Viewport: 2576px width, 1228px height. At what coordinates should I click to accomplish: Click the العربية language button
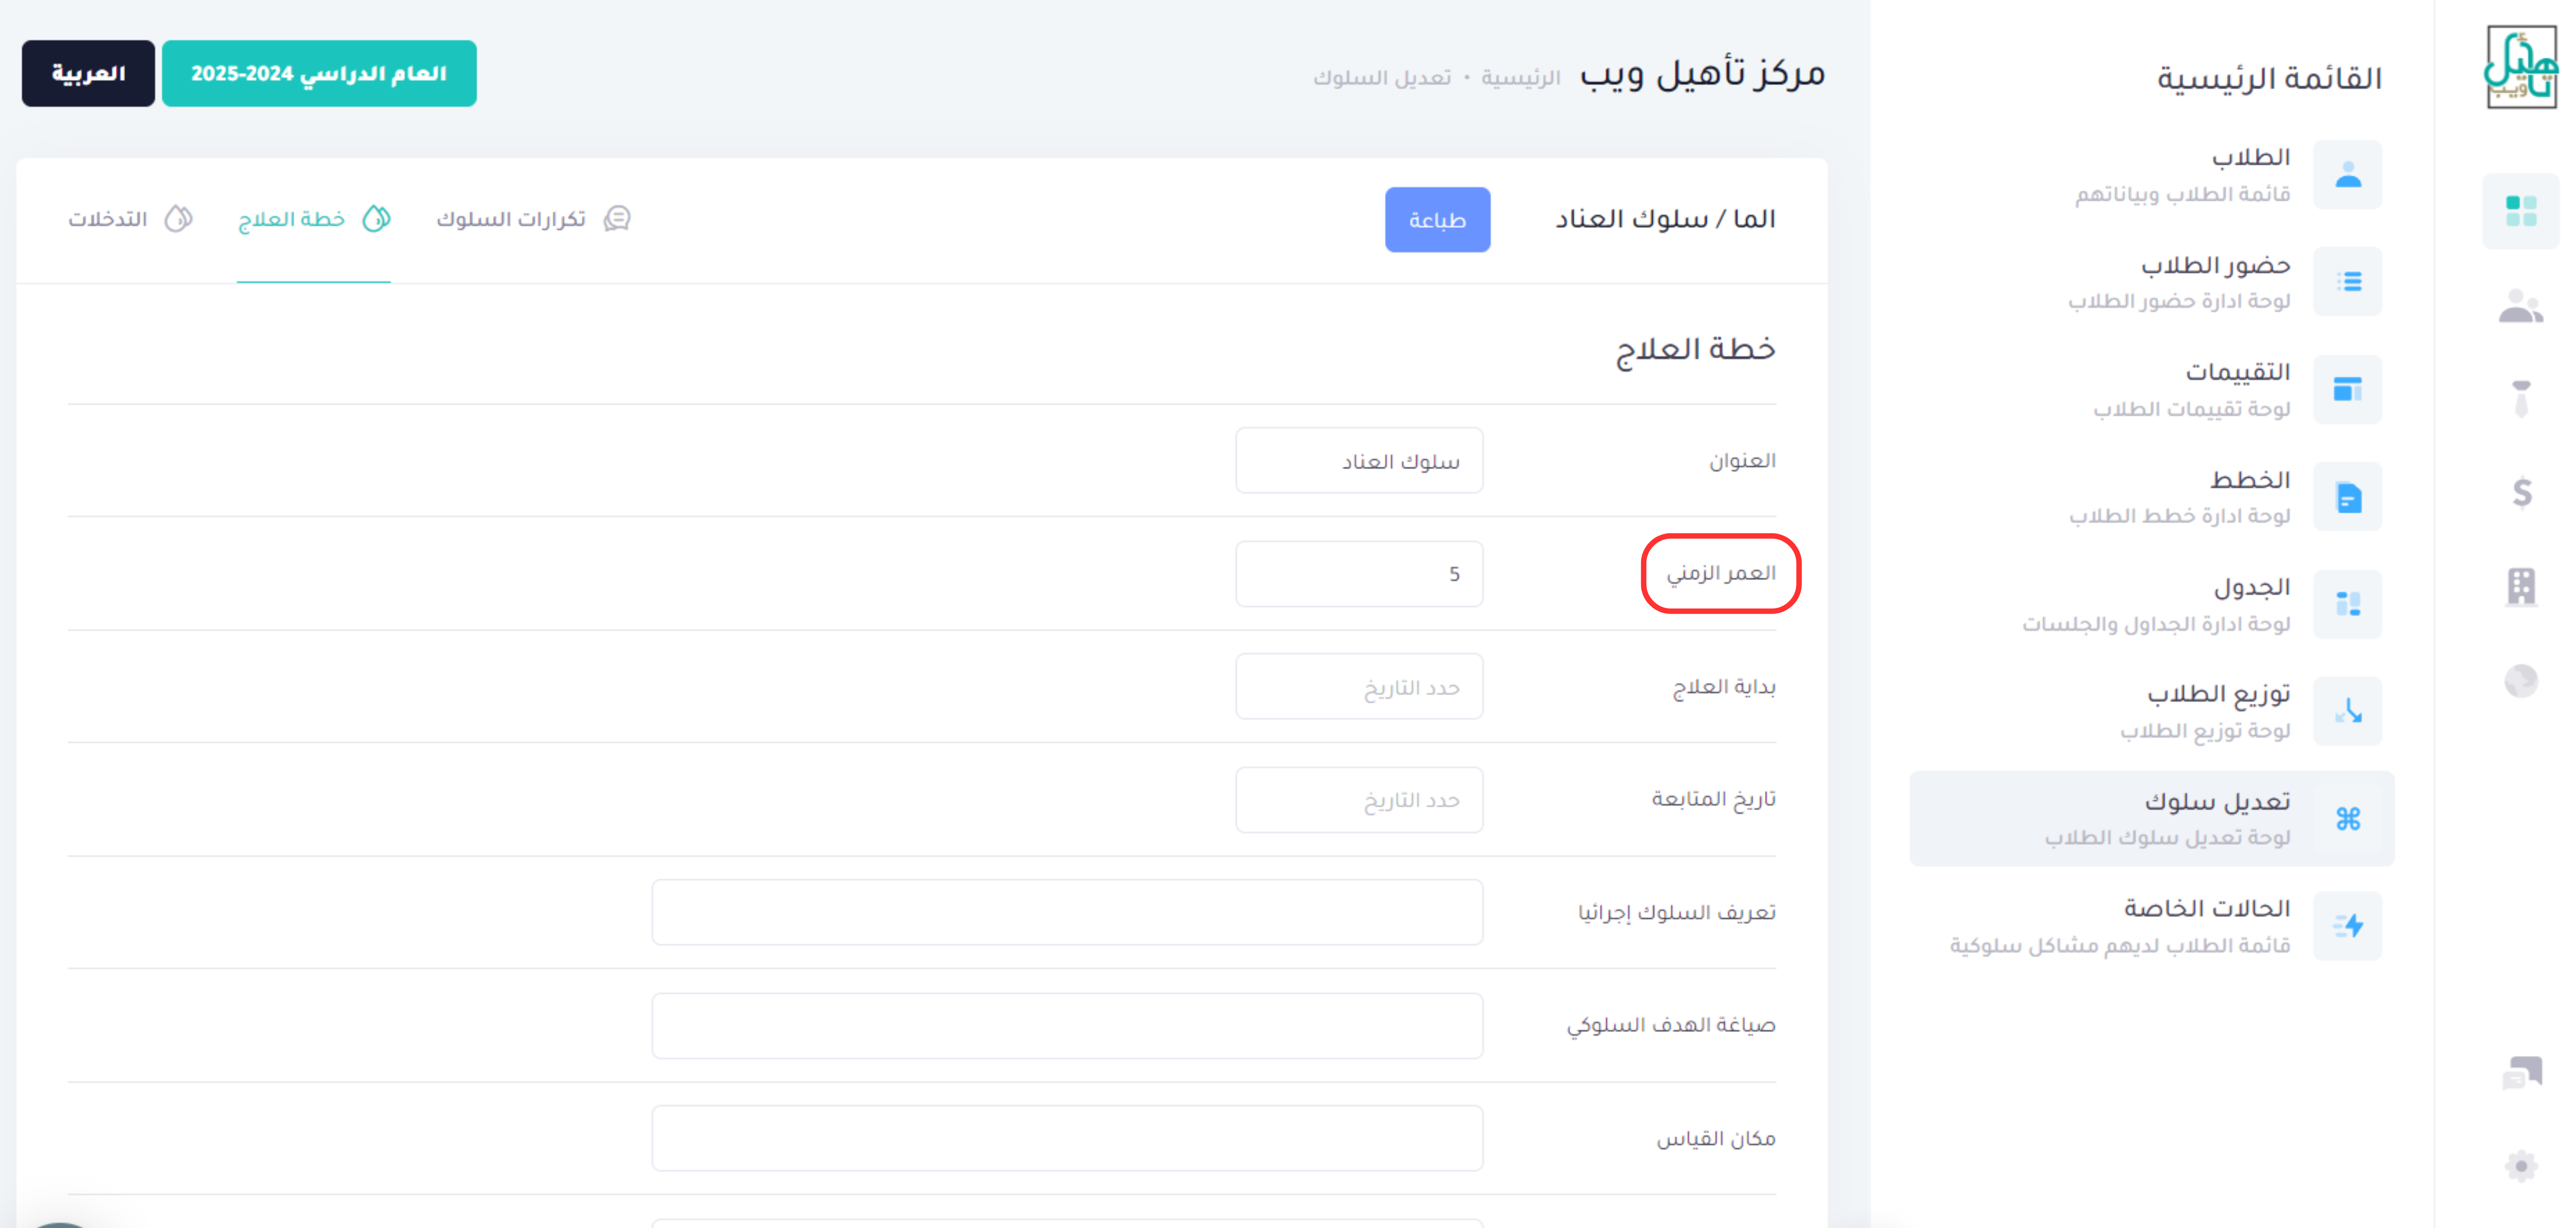coord(88,73)
